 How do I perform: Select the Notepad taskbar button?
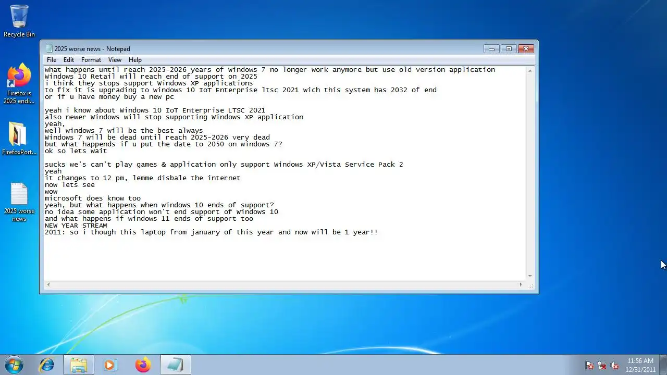pyautogui.click(x=175, y=365)
